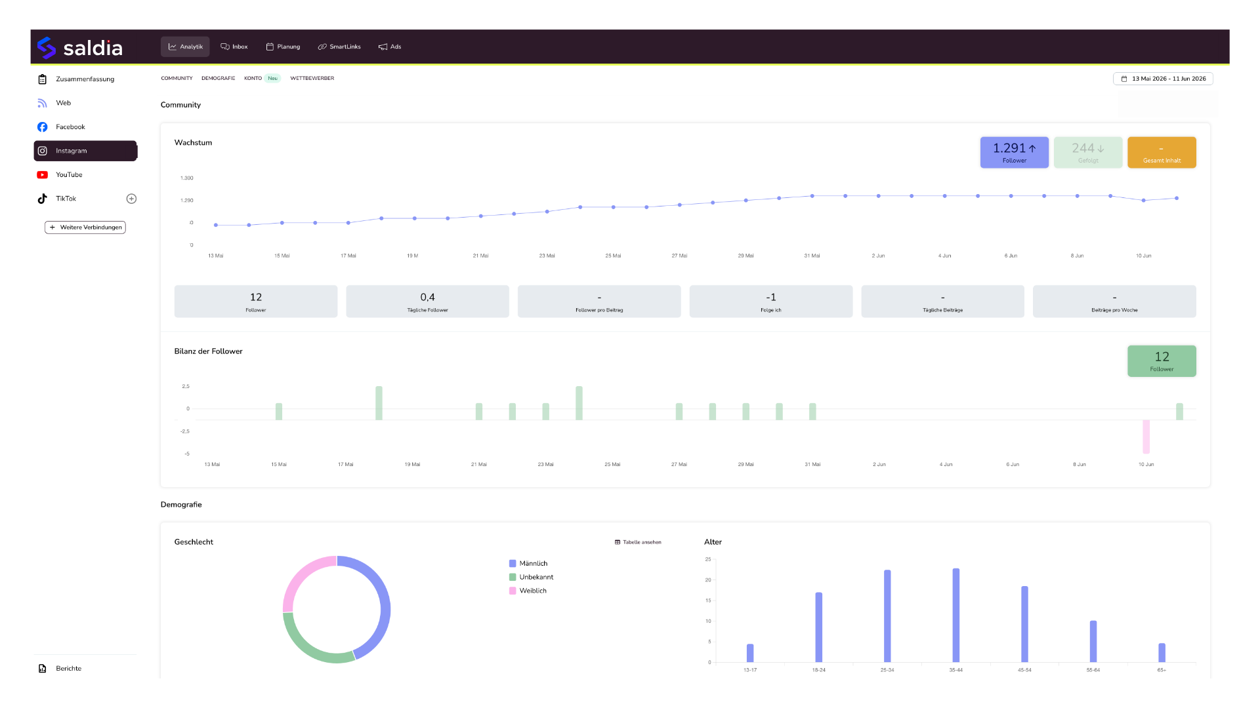Select Web in the sidebar

85,103
